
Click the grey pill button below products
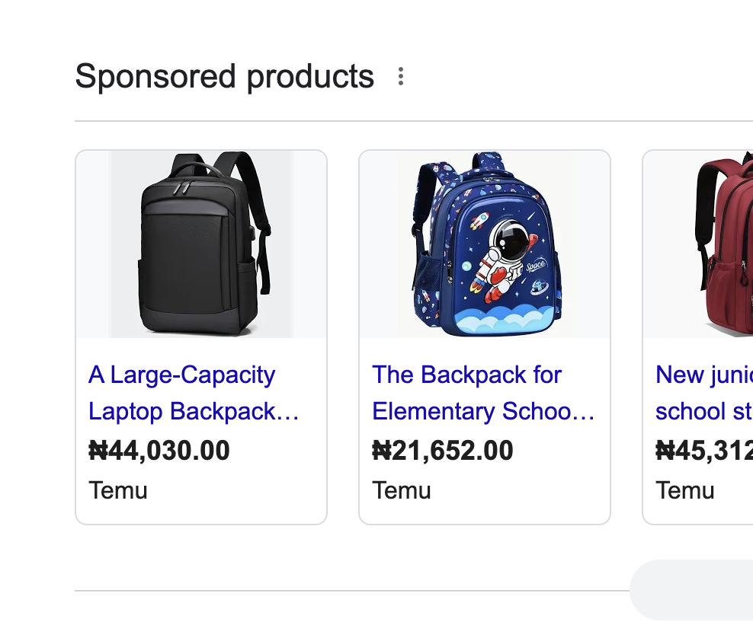coord(691,590)
